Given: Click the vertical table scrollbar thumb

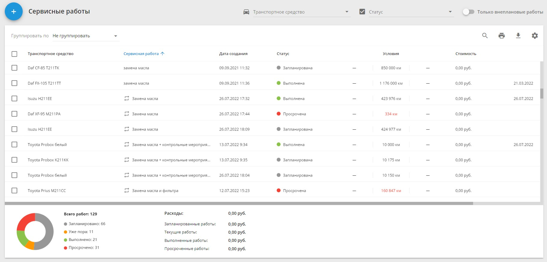Looking at the screenshot, I should pos(542,93).
